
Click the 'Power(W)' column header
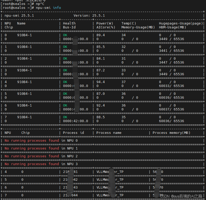pos(105,23)
